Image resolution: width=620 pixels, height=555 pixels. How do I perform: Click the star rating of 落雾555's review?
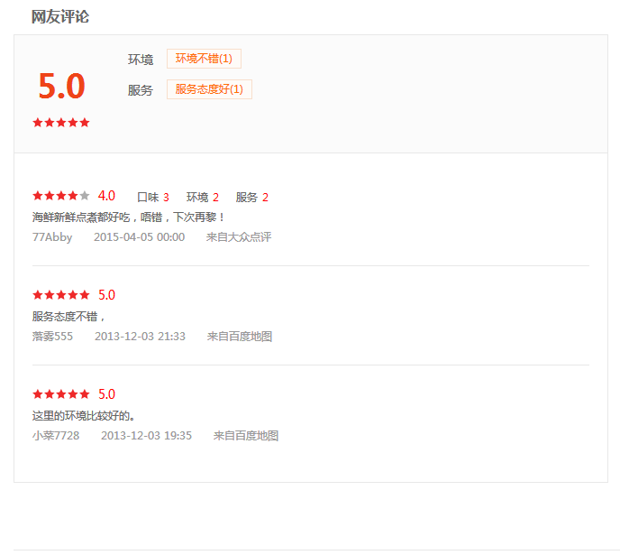[x=61, y=295]
